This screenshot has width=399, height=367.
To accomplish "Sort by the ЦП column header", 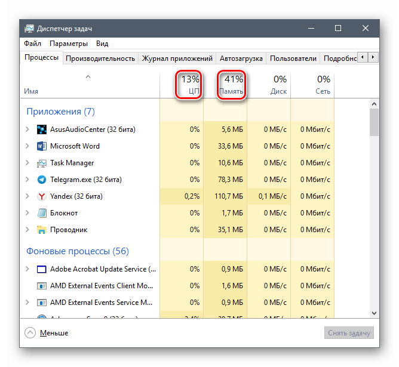I will [x=182, y=85].
